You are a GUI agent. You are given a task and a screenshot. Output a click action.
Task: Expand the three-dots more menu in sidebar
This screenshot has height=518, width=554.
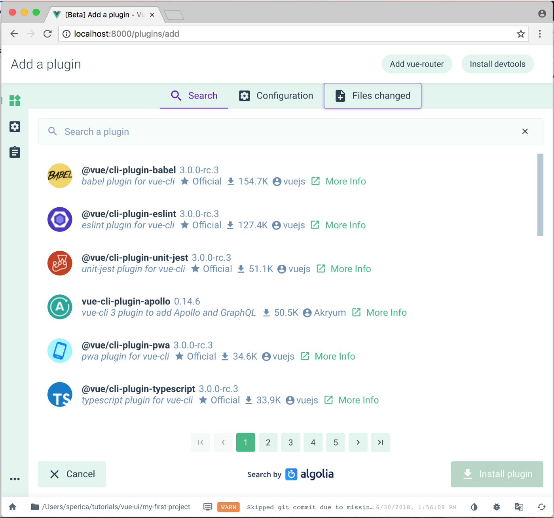(x=15, y=479)
